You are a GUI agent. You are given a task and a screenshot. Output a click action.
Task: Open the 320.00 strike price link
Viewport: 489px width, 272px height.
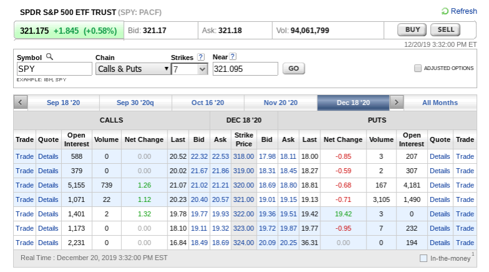[x=244, y=185]
